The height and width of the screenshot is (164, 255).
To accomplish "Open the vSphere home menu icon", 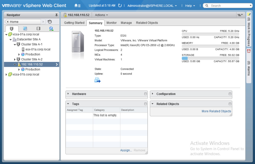I will point(77,6).
